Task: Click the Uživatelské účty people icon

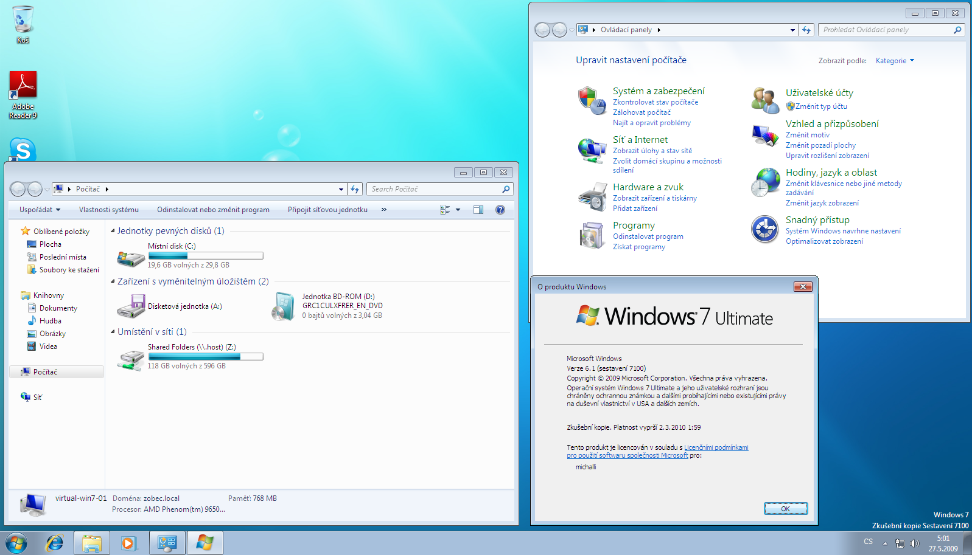Action: click(765, 100)
